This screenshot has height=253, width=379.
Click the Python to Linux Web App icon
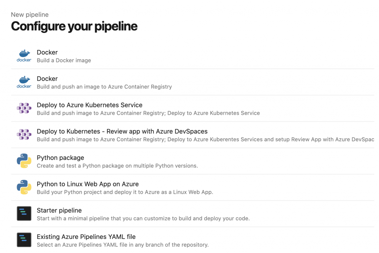tap(24, 188)
